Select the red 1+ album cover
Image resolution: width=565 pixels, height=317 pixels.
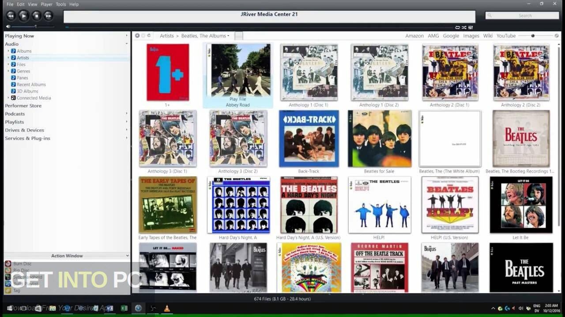[x=168, y=72]
